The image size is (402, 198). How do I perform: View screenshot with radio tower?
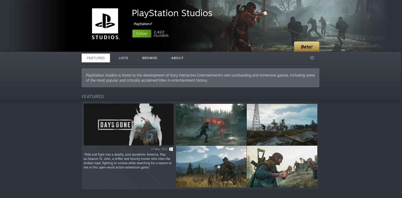[x=282, y=125]
